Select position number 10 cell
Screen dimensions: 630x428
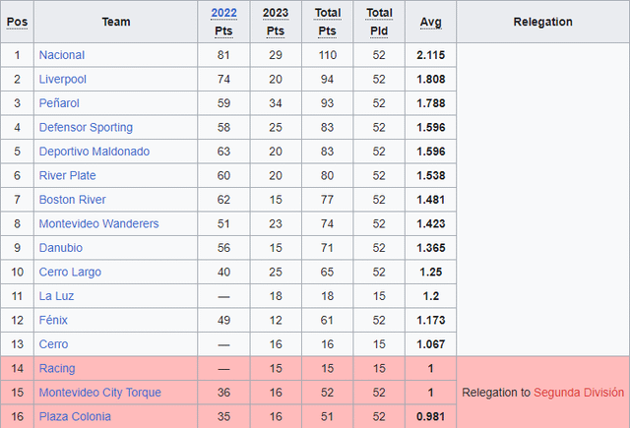tap(18, 272)
